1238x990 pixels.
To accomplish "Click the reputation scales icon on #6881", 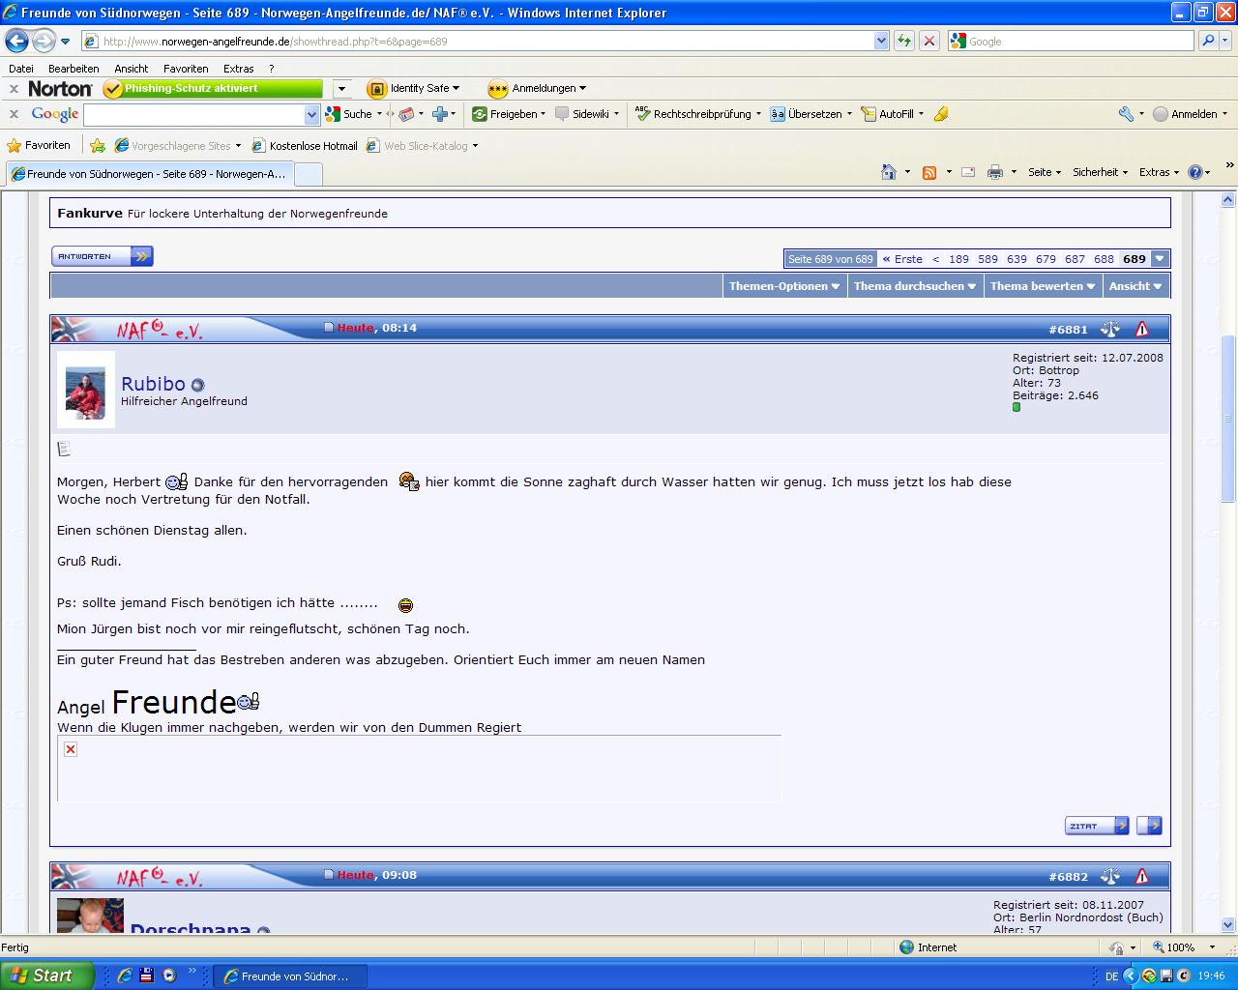I will point(1109,329).
